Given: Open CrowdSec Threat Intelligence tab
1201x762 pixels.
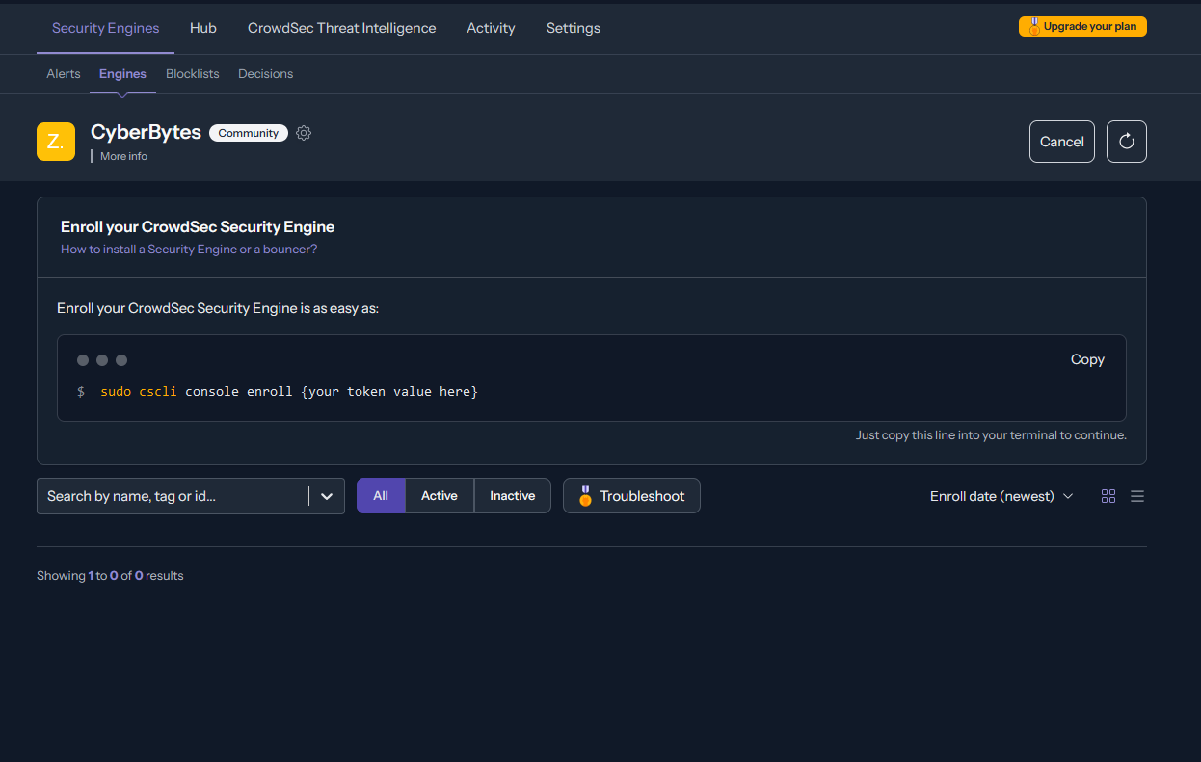Looking at the screenshot, I should 342,28.
